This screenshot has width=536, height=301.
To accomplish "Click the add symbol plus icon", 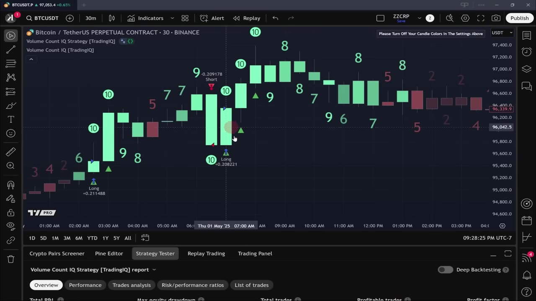I will click(70, 18).
